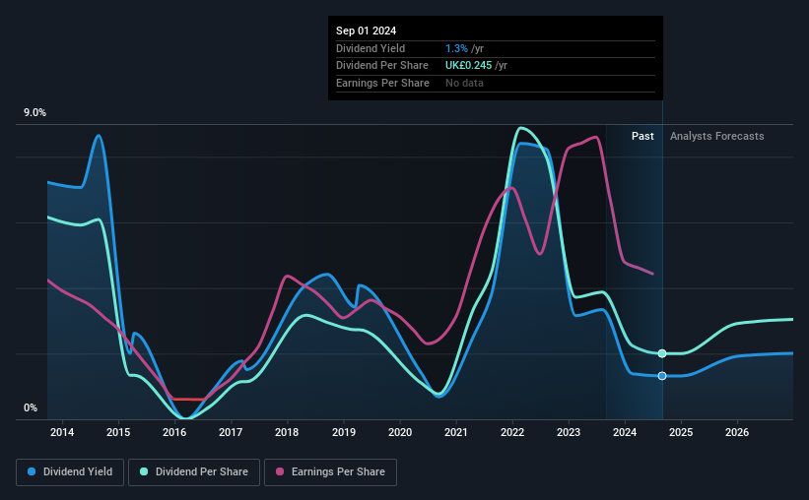Toggle the Earnings Per Share legend item
This screenshot has height=500, width=809.
(x=330, y=472)
